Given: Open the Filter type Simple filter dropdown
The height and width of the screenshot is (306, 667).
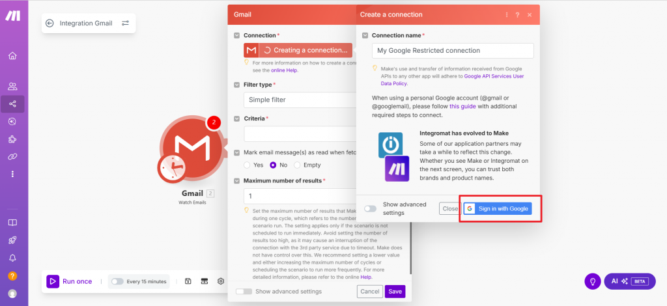Looking at the screenshot, I should (x=300, y=100).
